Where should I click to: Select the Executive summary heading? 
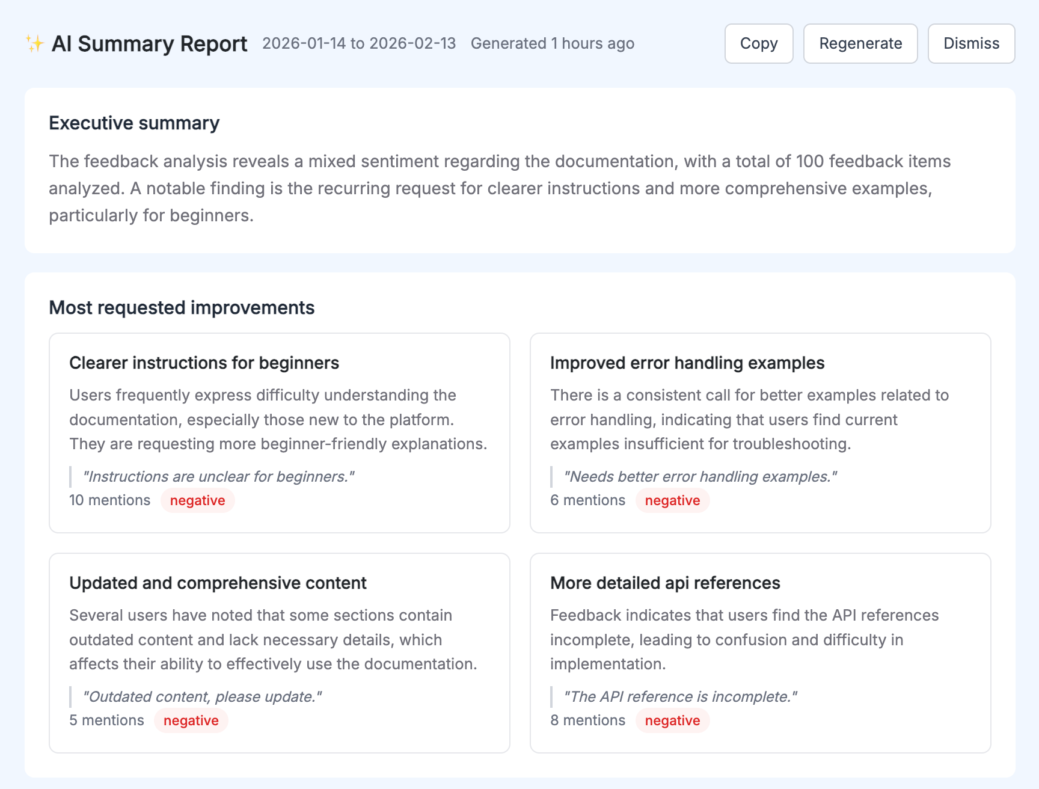click(134, 123)
